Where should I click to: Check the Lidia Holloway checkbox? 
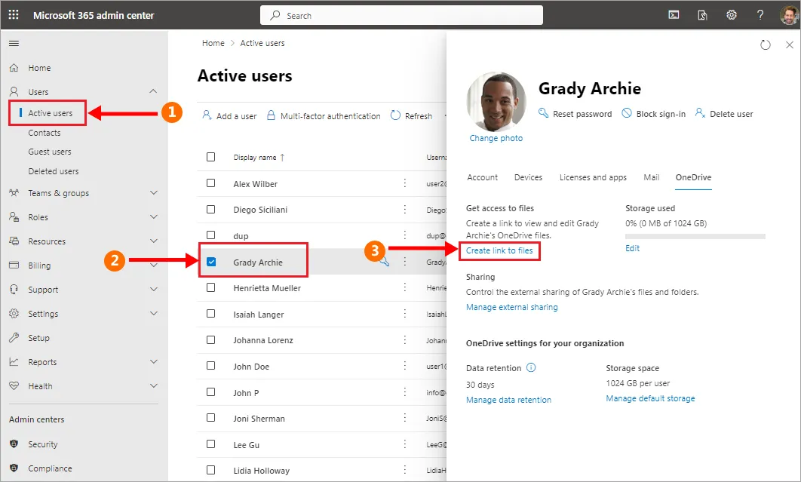click(x=210, y=470)
